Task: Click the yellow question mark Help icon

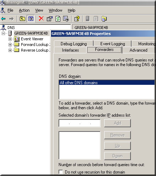Action: pos(77,19)
